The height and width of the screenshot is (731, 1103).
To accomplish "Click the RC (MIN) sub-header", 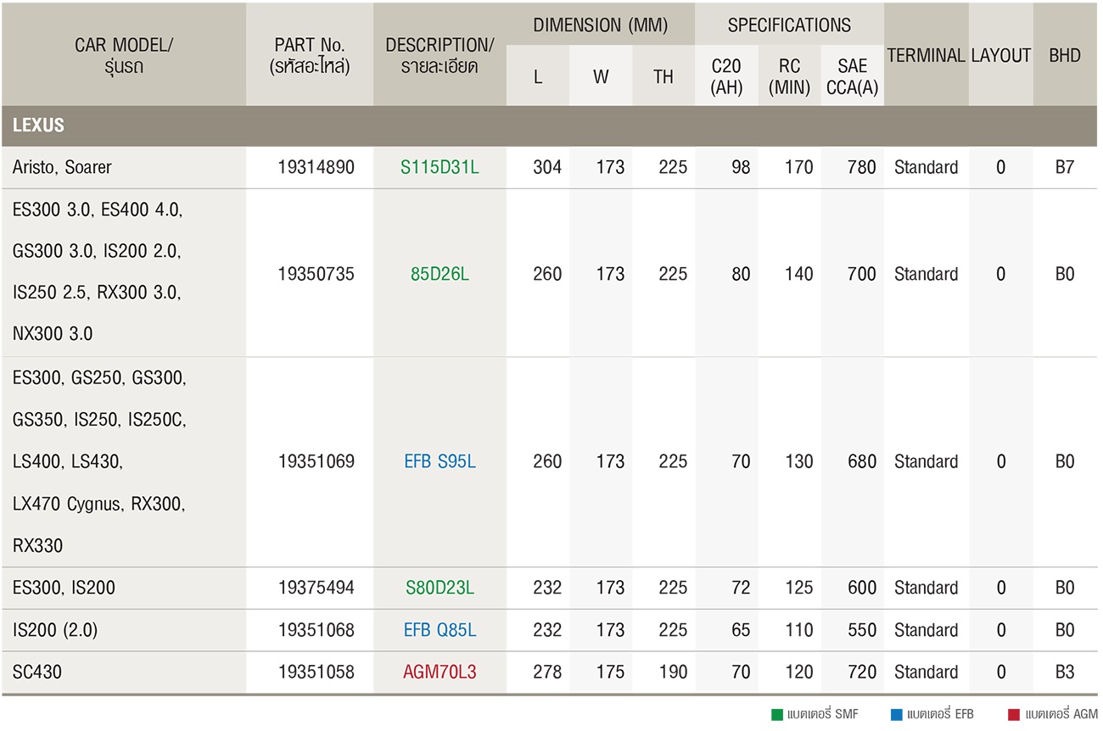I will (789, 76).
